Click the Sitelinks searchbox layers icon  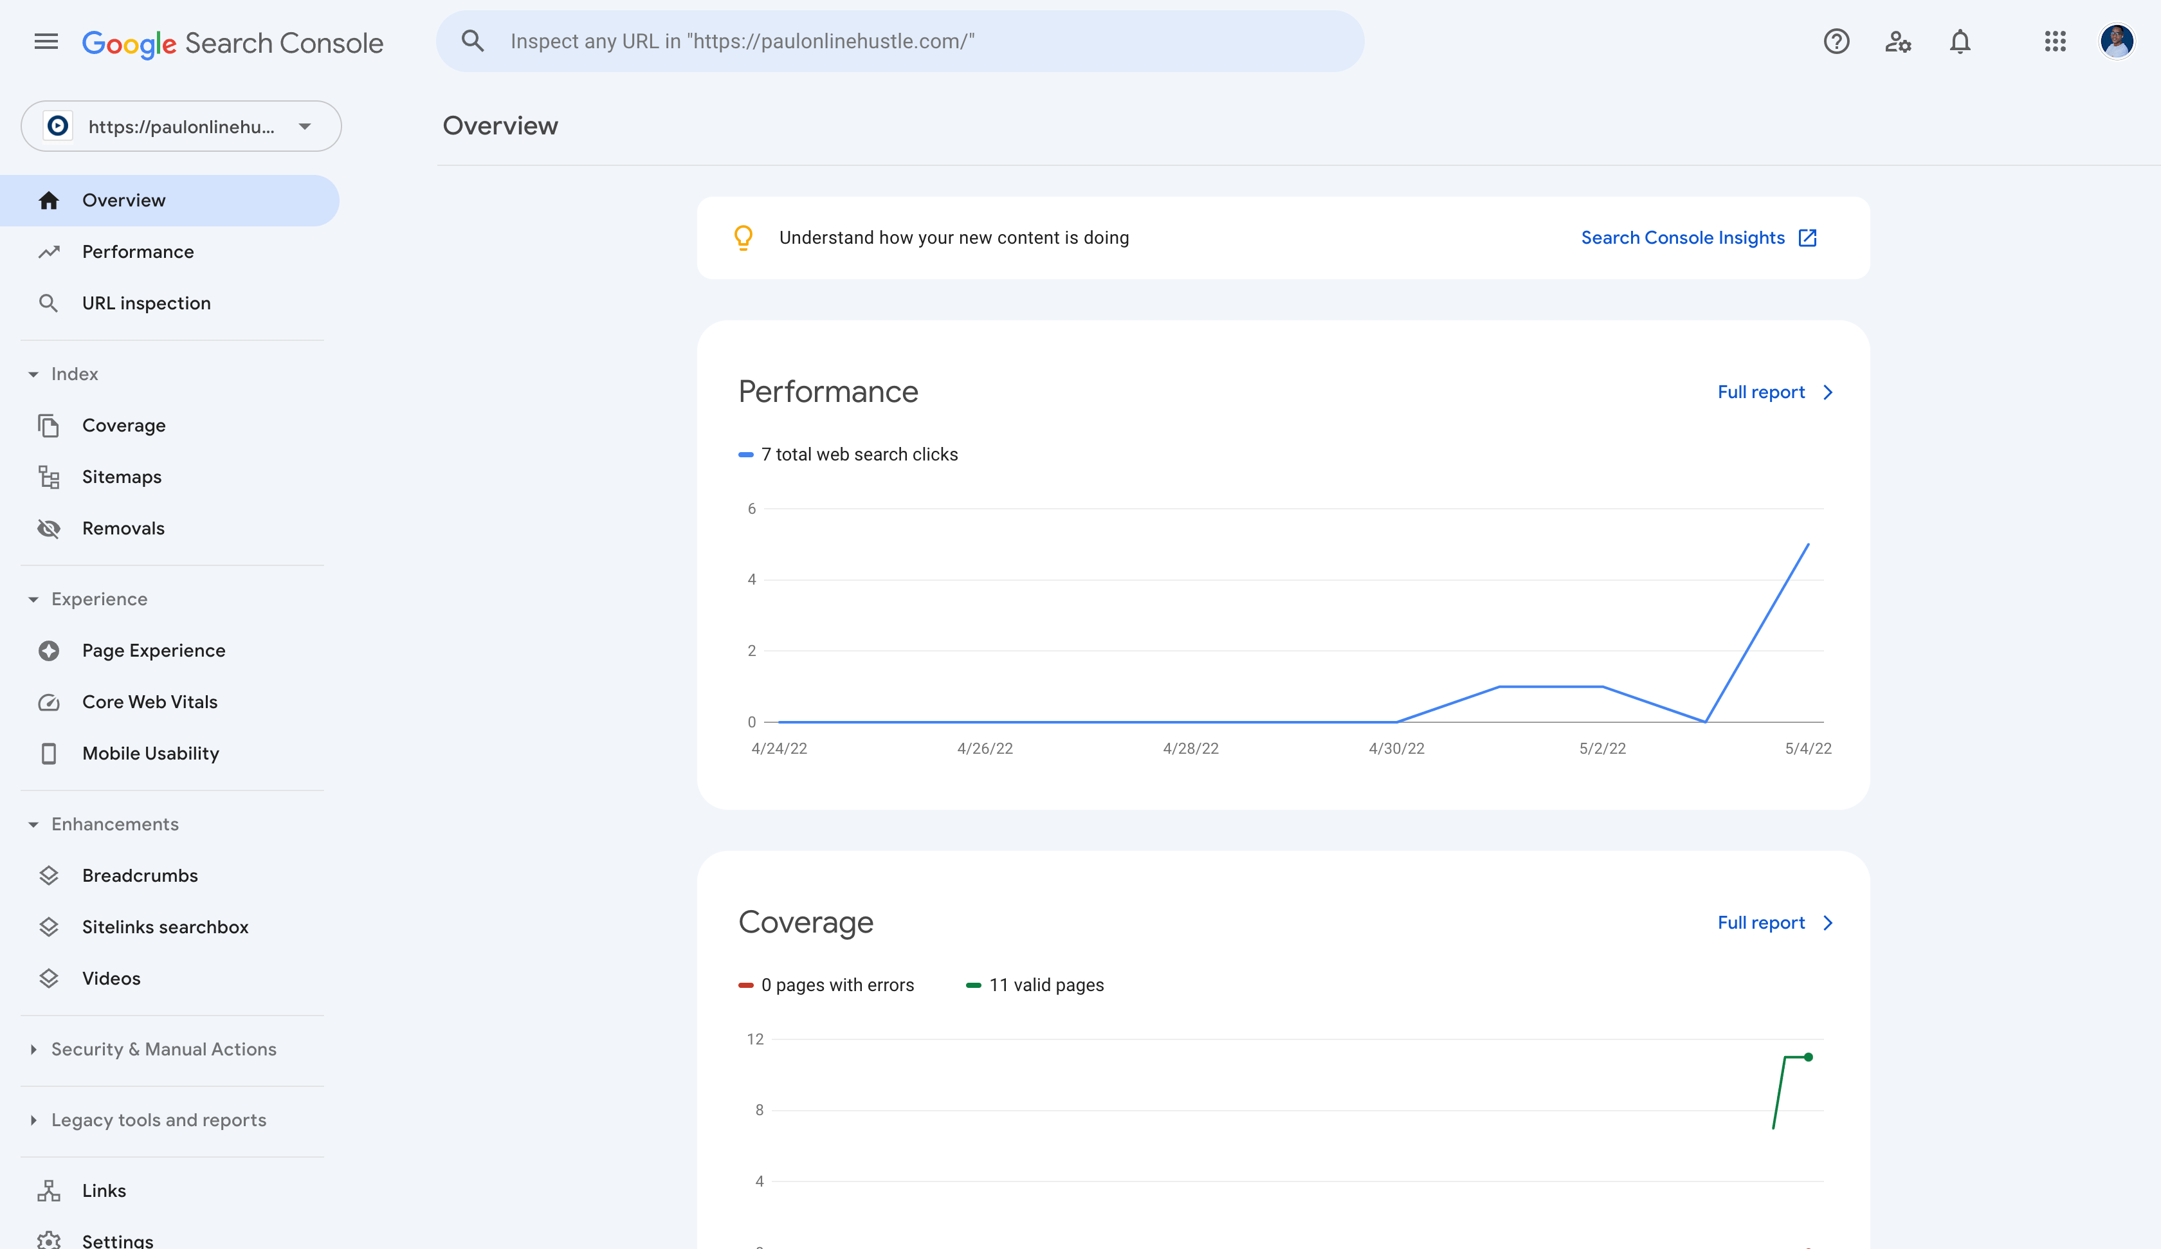49,926
